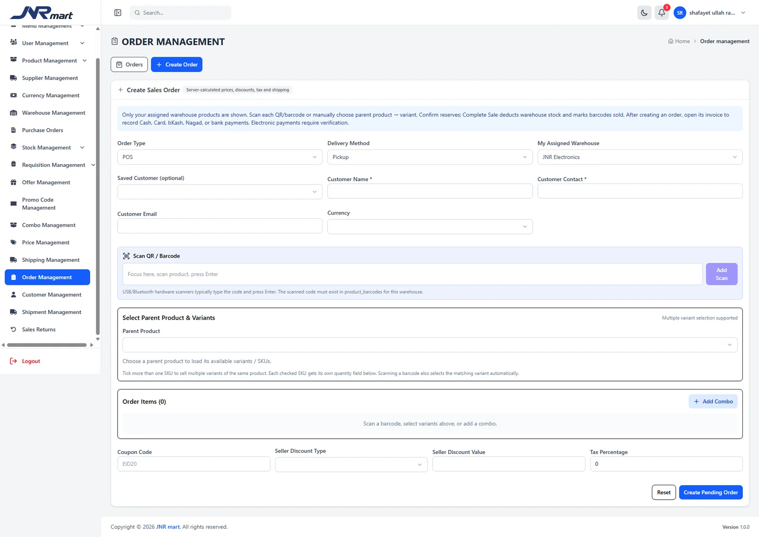Click Currency Management icon in sidebar
The image size is (759, 537).
[x=13, y=95]
